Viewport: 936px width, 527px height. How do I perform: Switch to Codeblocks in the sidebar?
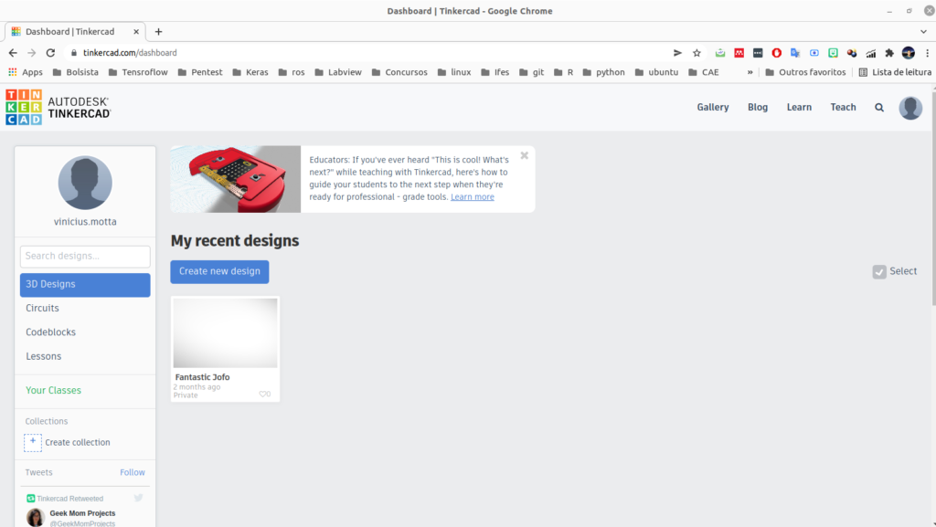pyautogui.click(x=51, y=332)
